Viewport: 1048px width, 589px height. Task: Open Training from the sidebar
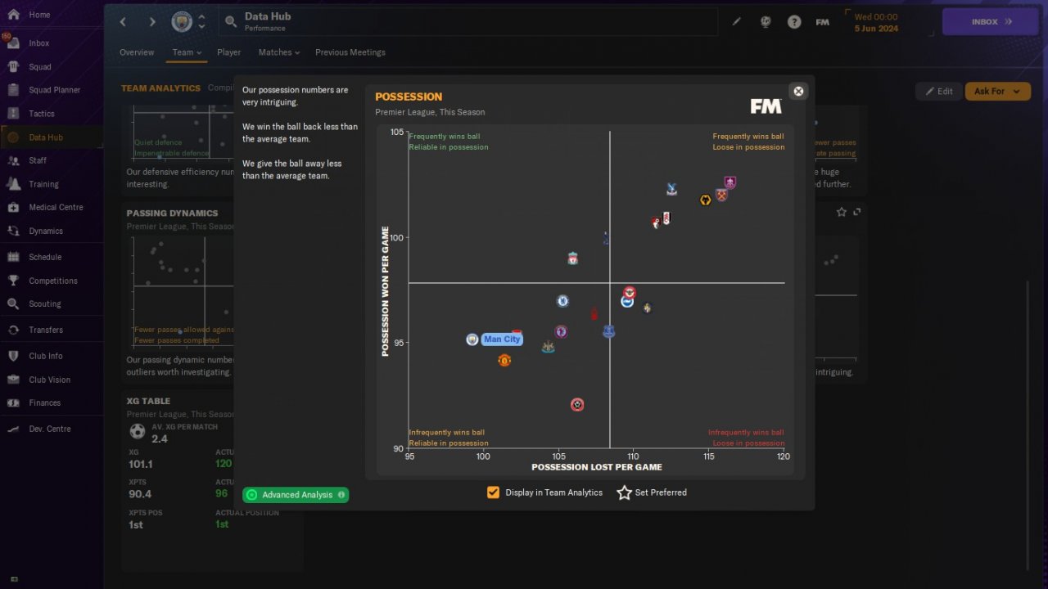[43, 184]
